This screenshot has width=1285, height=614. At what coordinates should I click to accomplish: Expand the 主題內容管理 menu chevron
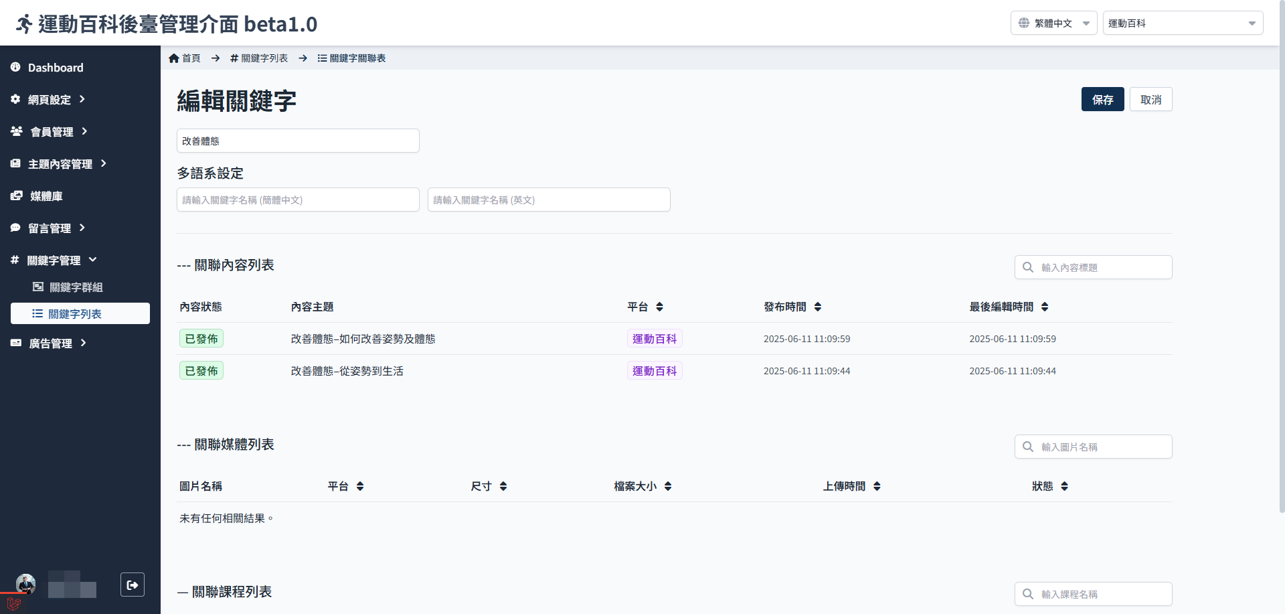point(103,163)
